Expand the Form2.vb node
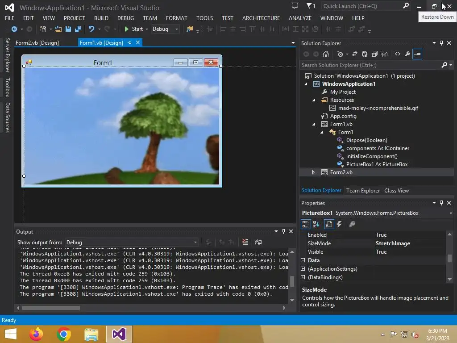The height and width of the screenshot is (343, 457). 314,172
